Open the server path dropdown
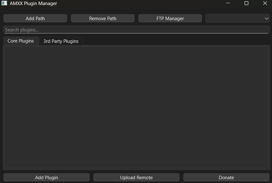This screenshot has height=183, width=272. [237, 18]
